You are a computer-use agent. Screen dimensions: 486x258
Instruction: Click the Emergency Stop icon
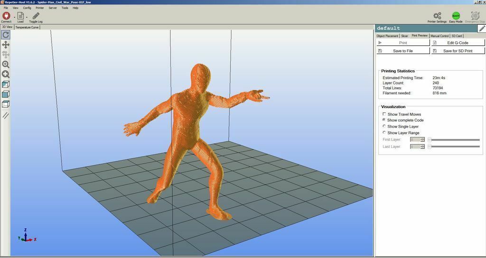[x=475, y=16]
